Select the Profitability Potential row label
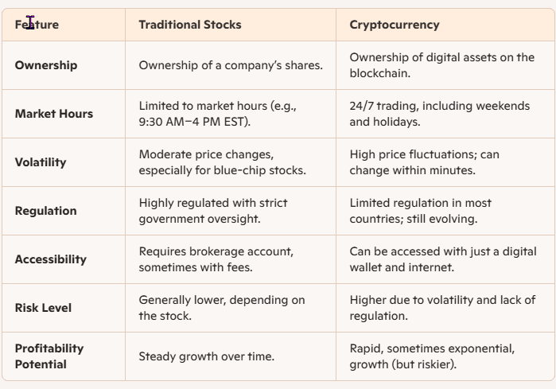Image resolution: width=556 pixels, height=389 pixels. pyautogui.click(x=49, y=356)
